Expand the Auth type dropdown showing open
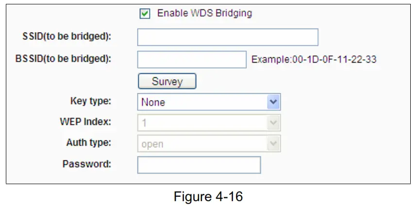The height and width of the screenshot is (206, 419). 203,144
